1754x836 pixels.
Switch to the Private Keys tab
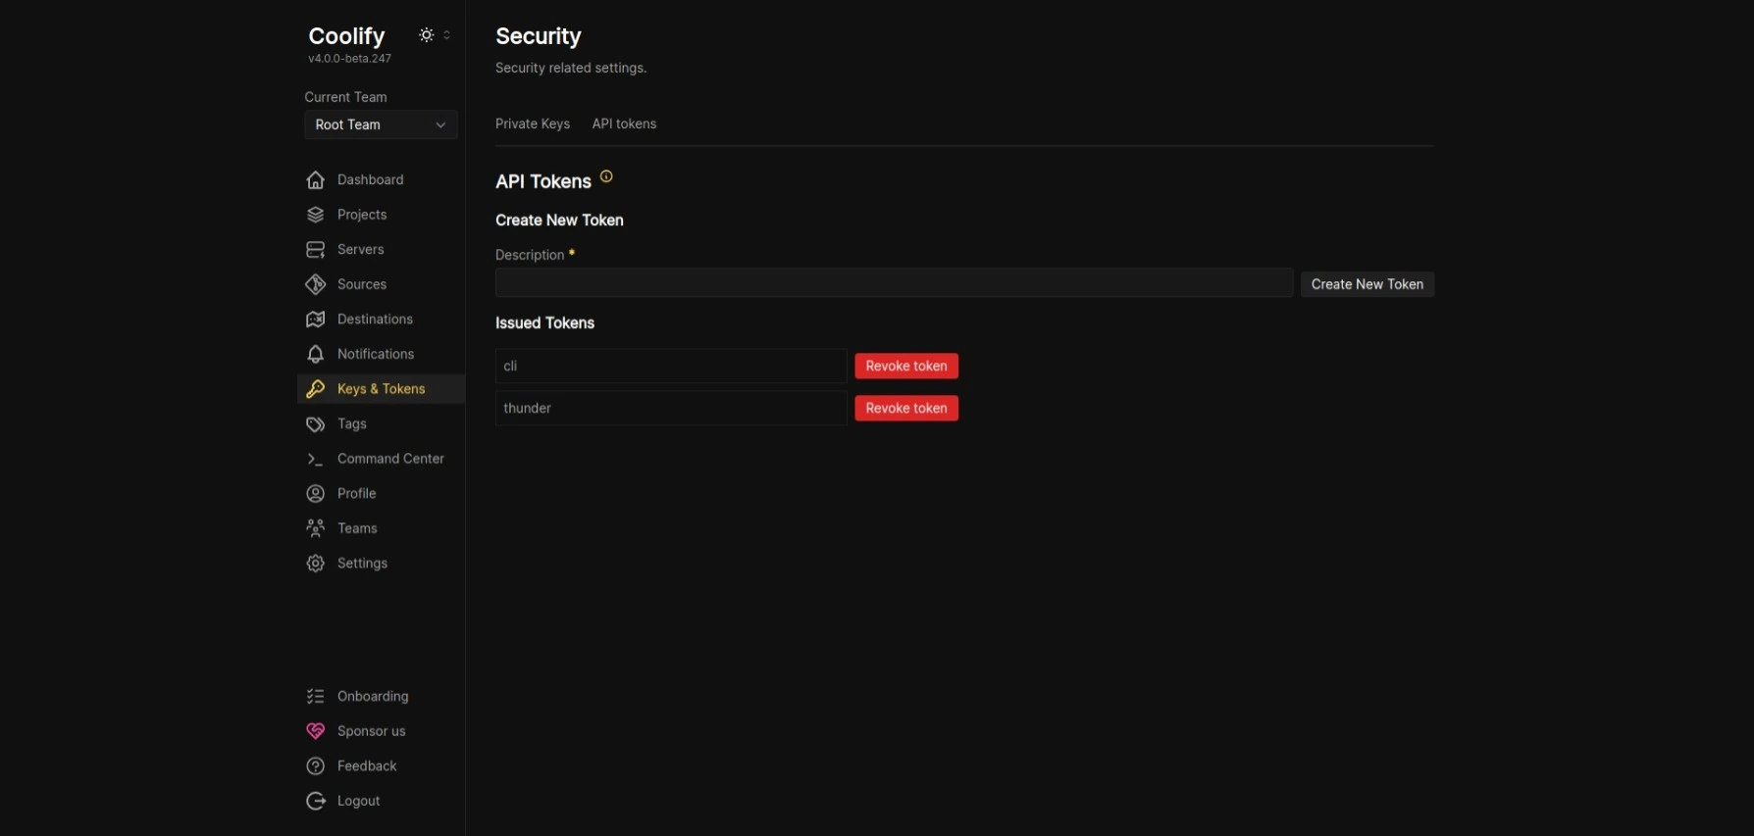[532, 123]
